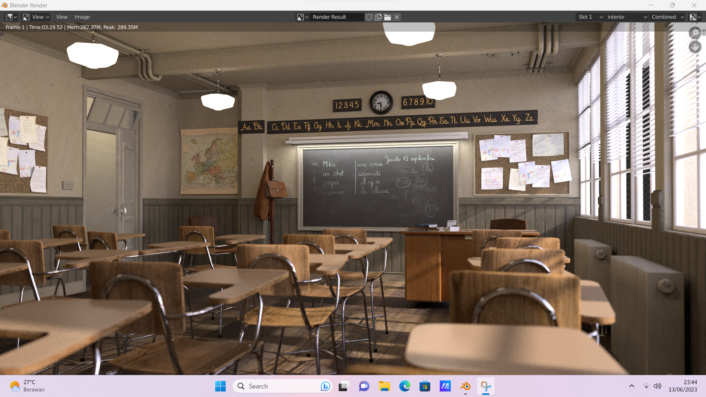Click the Render Result image name field
The image size is (706, 397).
pos(336,17)
